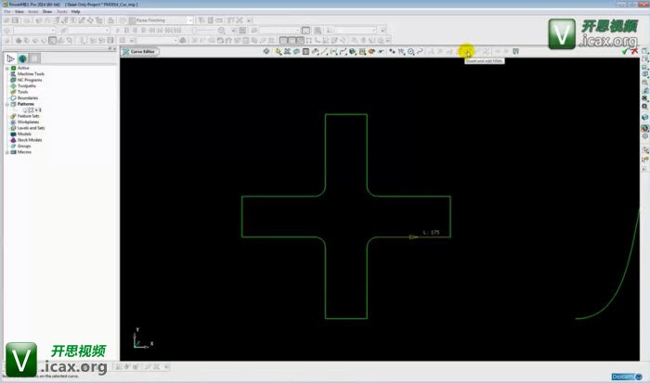
Task: Collapse the Patterns tree node
Action: pyautogui.click(x=6, y=104)
